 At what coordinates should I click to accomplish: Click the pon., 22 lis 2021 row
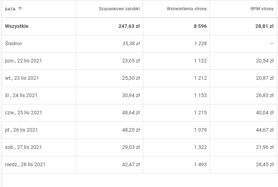23,61
